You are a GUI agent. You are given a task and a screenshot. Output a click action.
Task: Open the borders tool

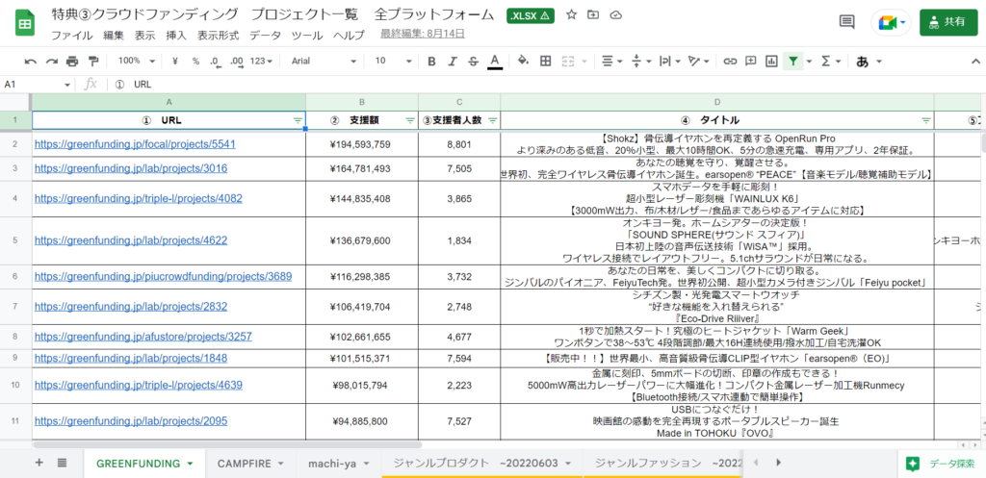pos(546,61)
